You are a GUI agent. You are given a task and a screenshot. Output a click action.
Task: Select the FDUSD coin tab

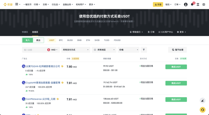[x=117, y=40]
